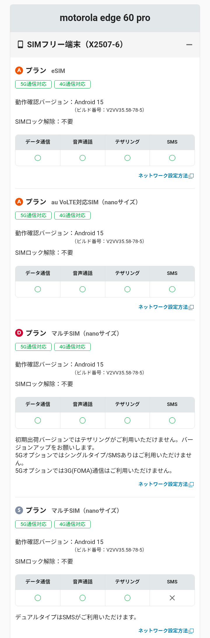Collapse the SIMフリー端末 (X2507-6) section
The image size is (210, 638).
[189, 45]
